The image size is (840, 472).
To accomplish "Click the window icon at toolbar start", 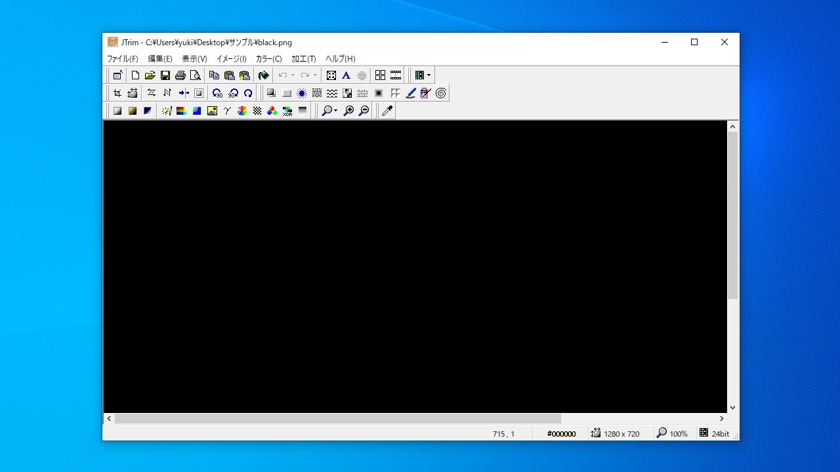I will click(x=117, y=75).
